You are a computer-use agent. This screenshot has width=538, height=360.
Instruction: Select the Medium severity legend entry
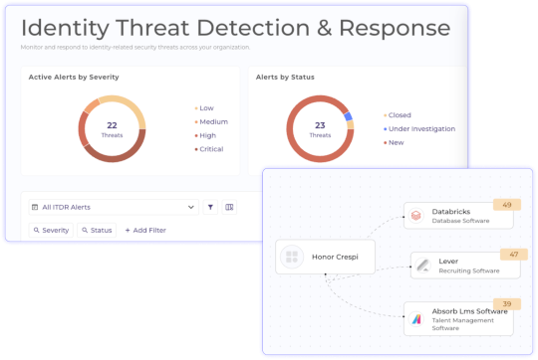click(211, 122)
